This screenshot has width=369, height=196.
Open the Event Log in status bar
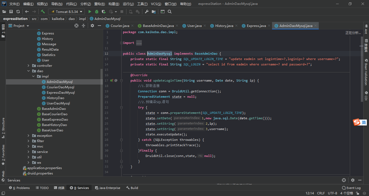[351, 188]
